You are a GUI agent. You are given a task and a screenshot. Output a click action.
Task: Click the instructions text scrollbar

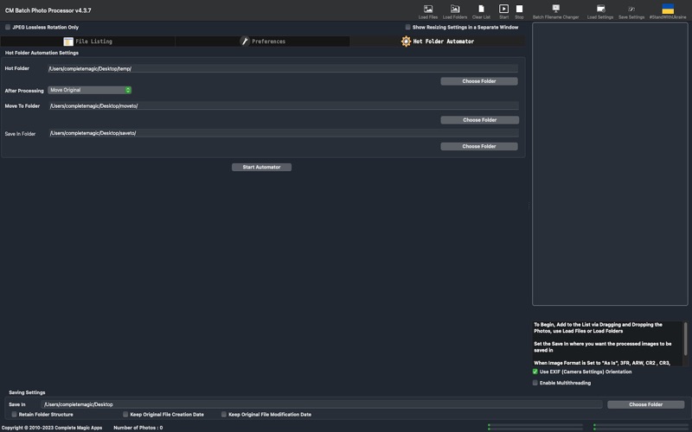pyautogui.click(x=685, y=339)
